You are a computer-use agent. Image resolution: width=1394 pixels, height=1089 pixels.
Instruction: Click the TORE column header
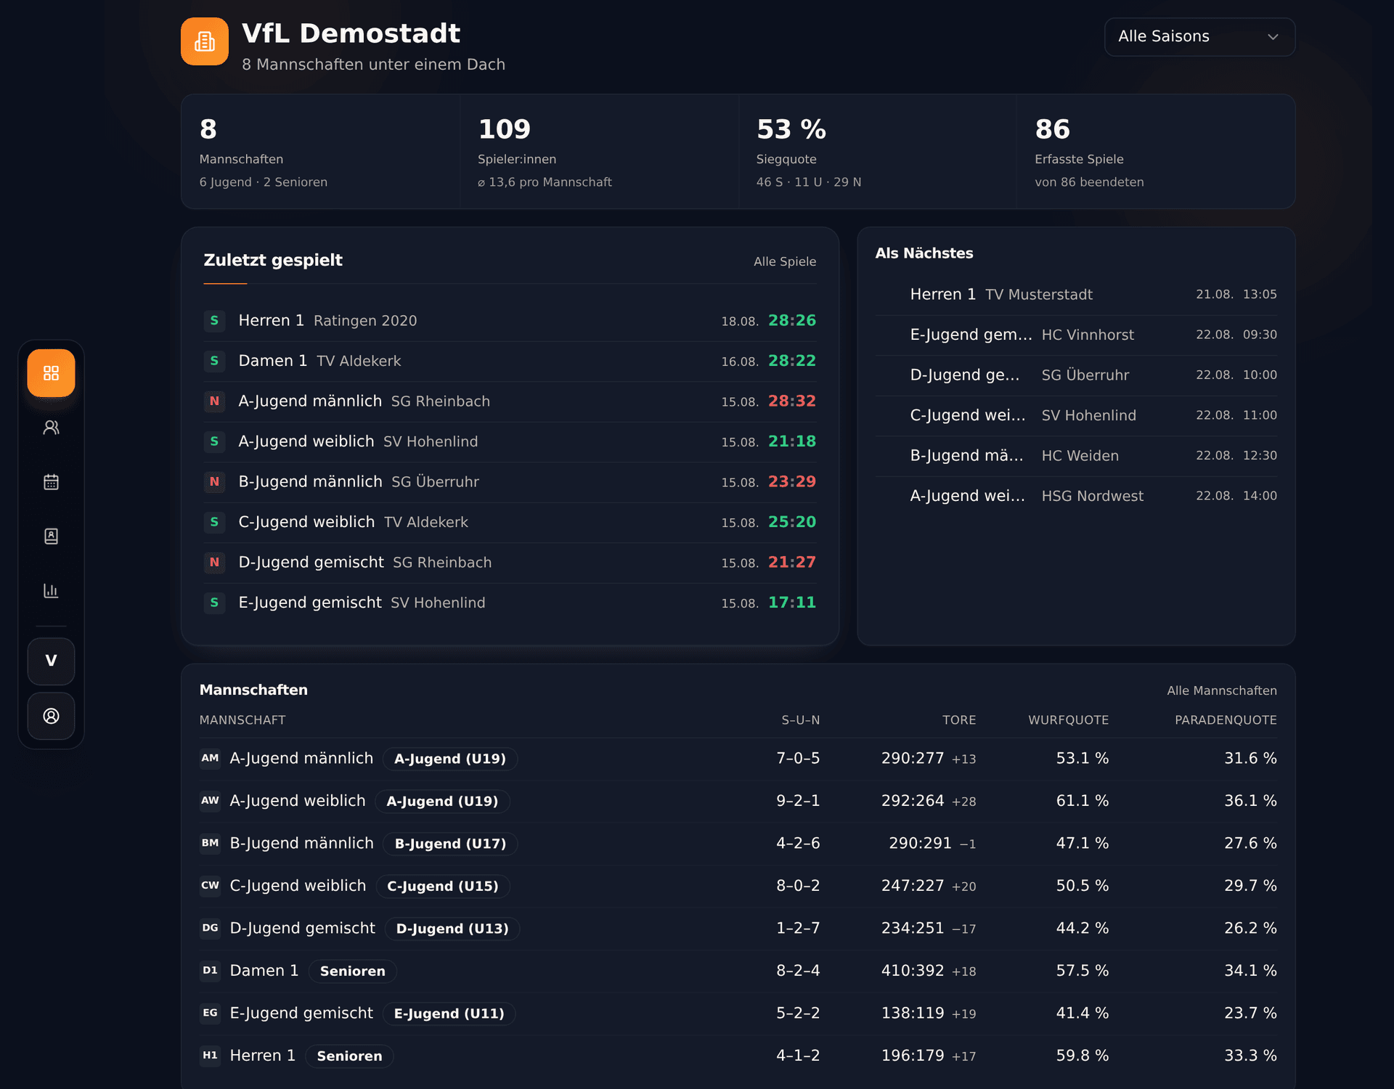click(x=959, y=720)
